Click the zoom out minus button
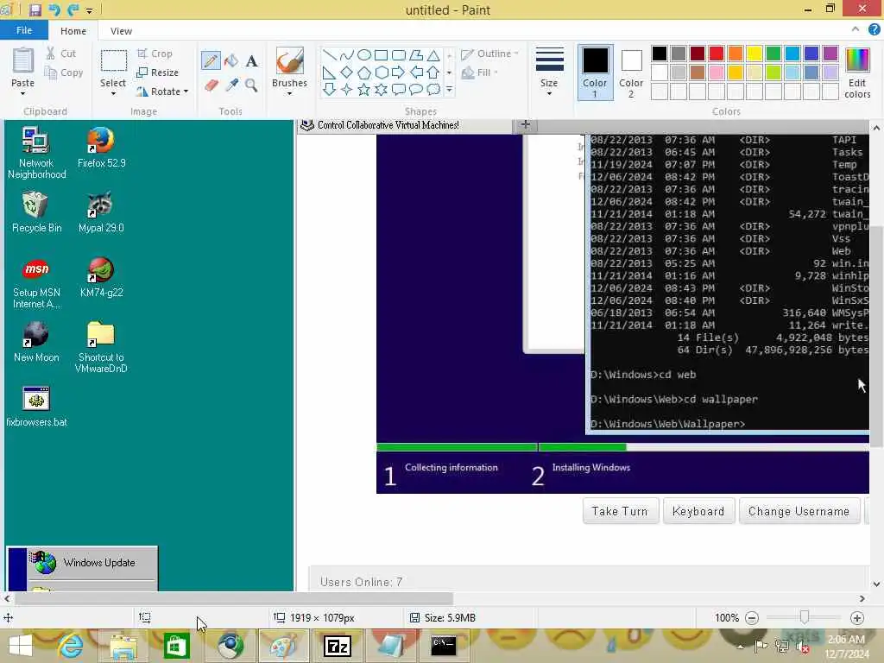This screenshot has width=884, height=663. (752, 618)
